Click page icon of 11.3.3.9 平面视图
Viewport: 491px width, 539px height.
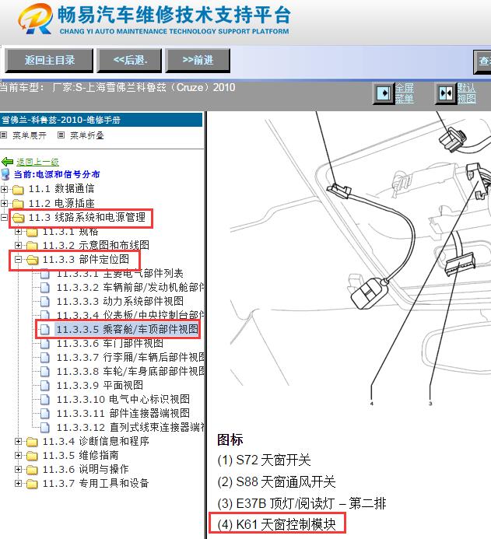pyautogui.click(x=44, y=386)
